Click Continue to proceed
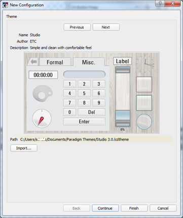 pyautogui.click(x=105, y=208)
